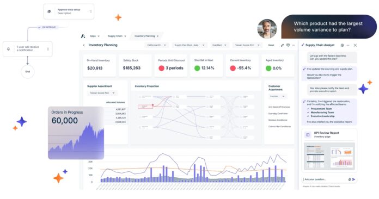Expand the California DC filter dropdown
Image resolution: width=379 pixels, height=199 pixels.
[156, 45]
